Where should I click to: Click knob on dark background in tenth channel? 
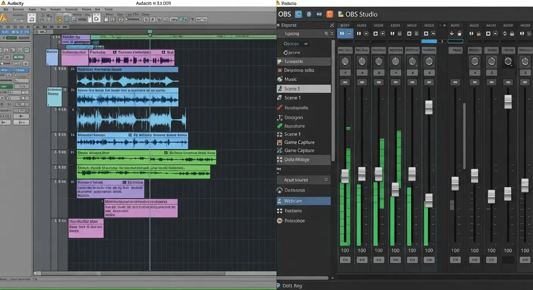click(x=508, y=61)
